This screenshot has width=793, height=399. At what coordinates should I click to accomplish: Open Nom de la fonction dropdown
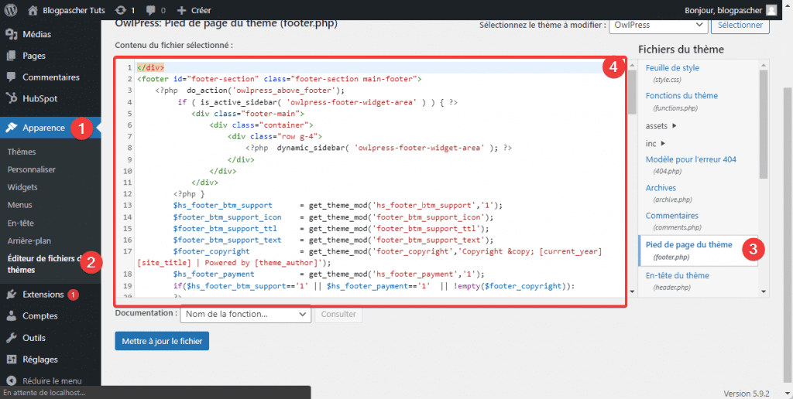point(245,314)
